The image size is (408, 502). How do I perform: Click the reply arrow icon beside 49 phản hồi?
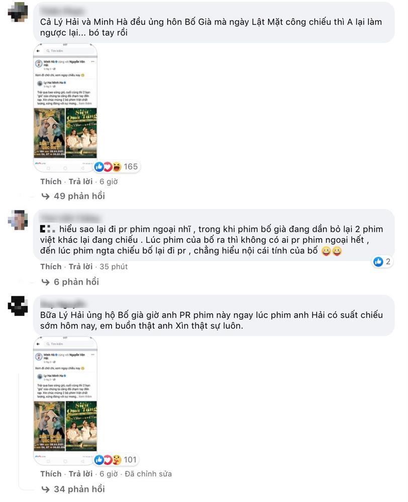pyautogui.click(x=45, y=196)
